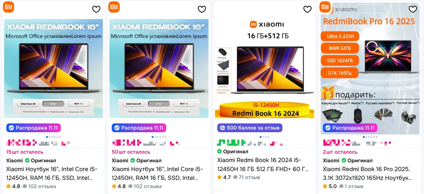Open 102 отзыва reviews of first laptop
Screen dimensions: 424x194
40,186
